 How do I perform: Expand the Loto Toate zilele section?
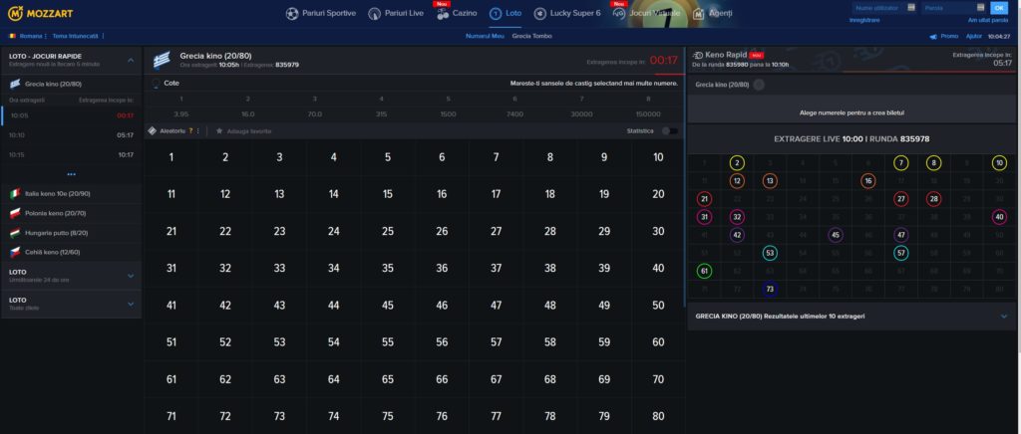pos(131,304)
